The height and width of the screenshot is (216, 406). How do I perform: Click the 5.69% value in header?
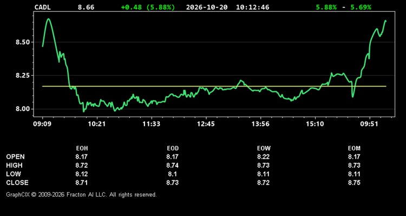click(x=361, y=7)
